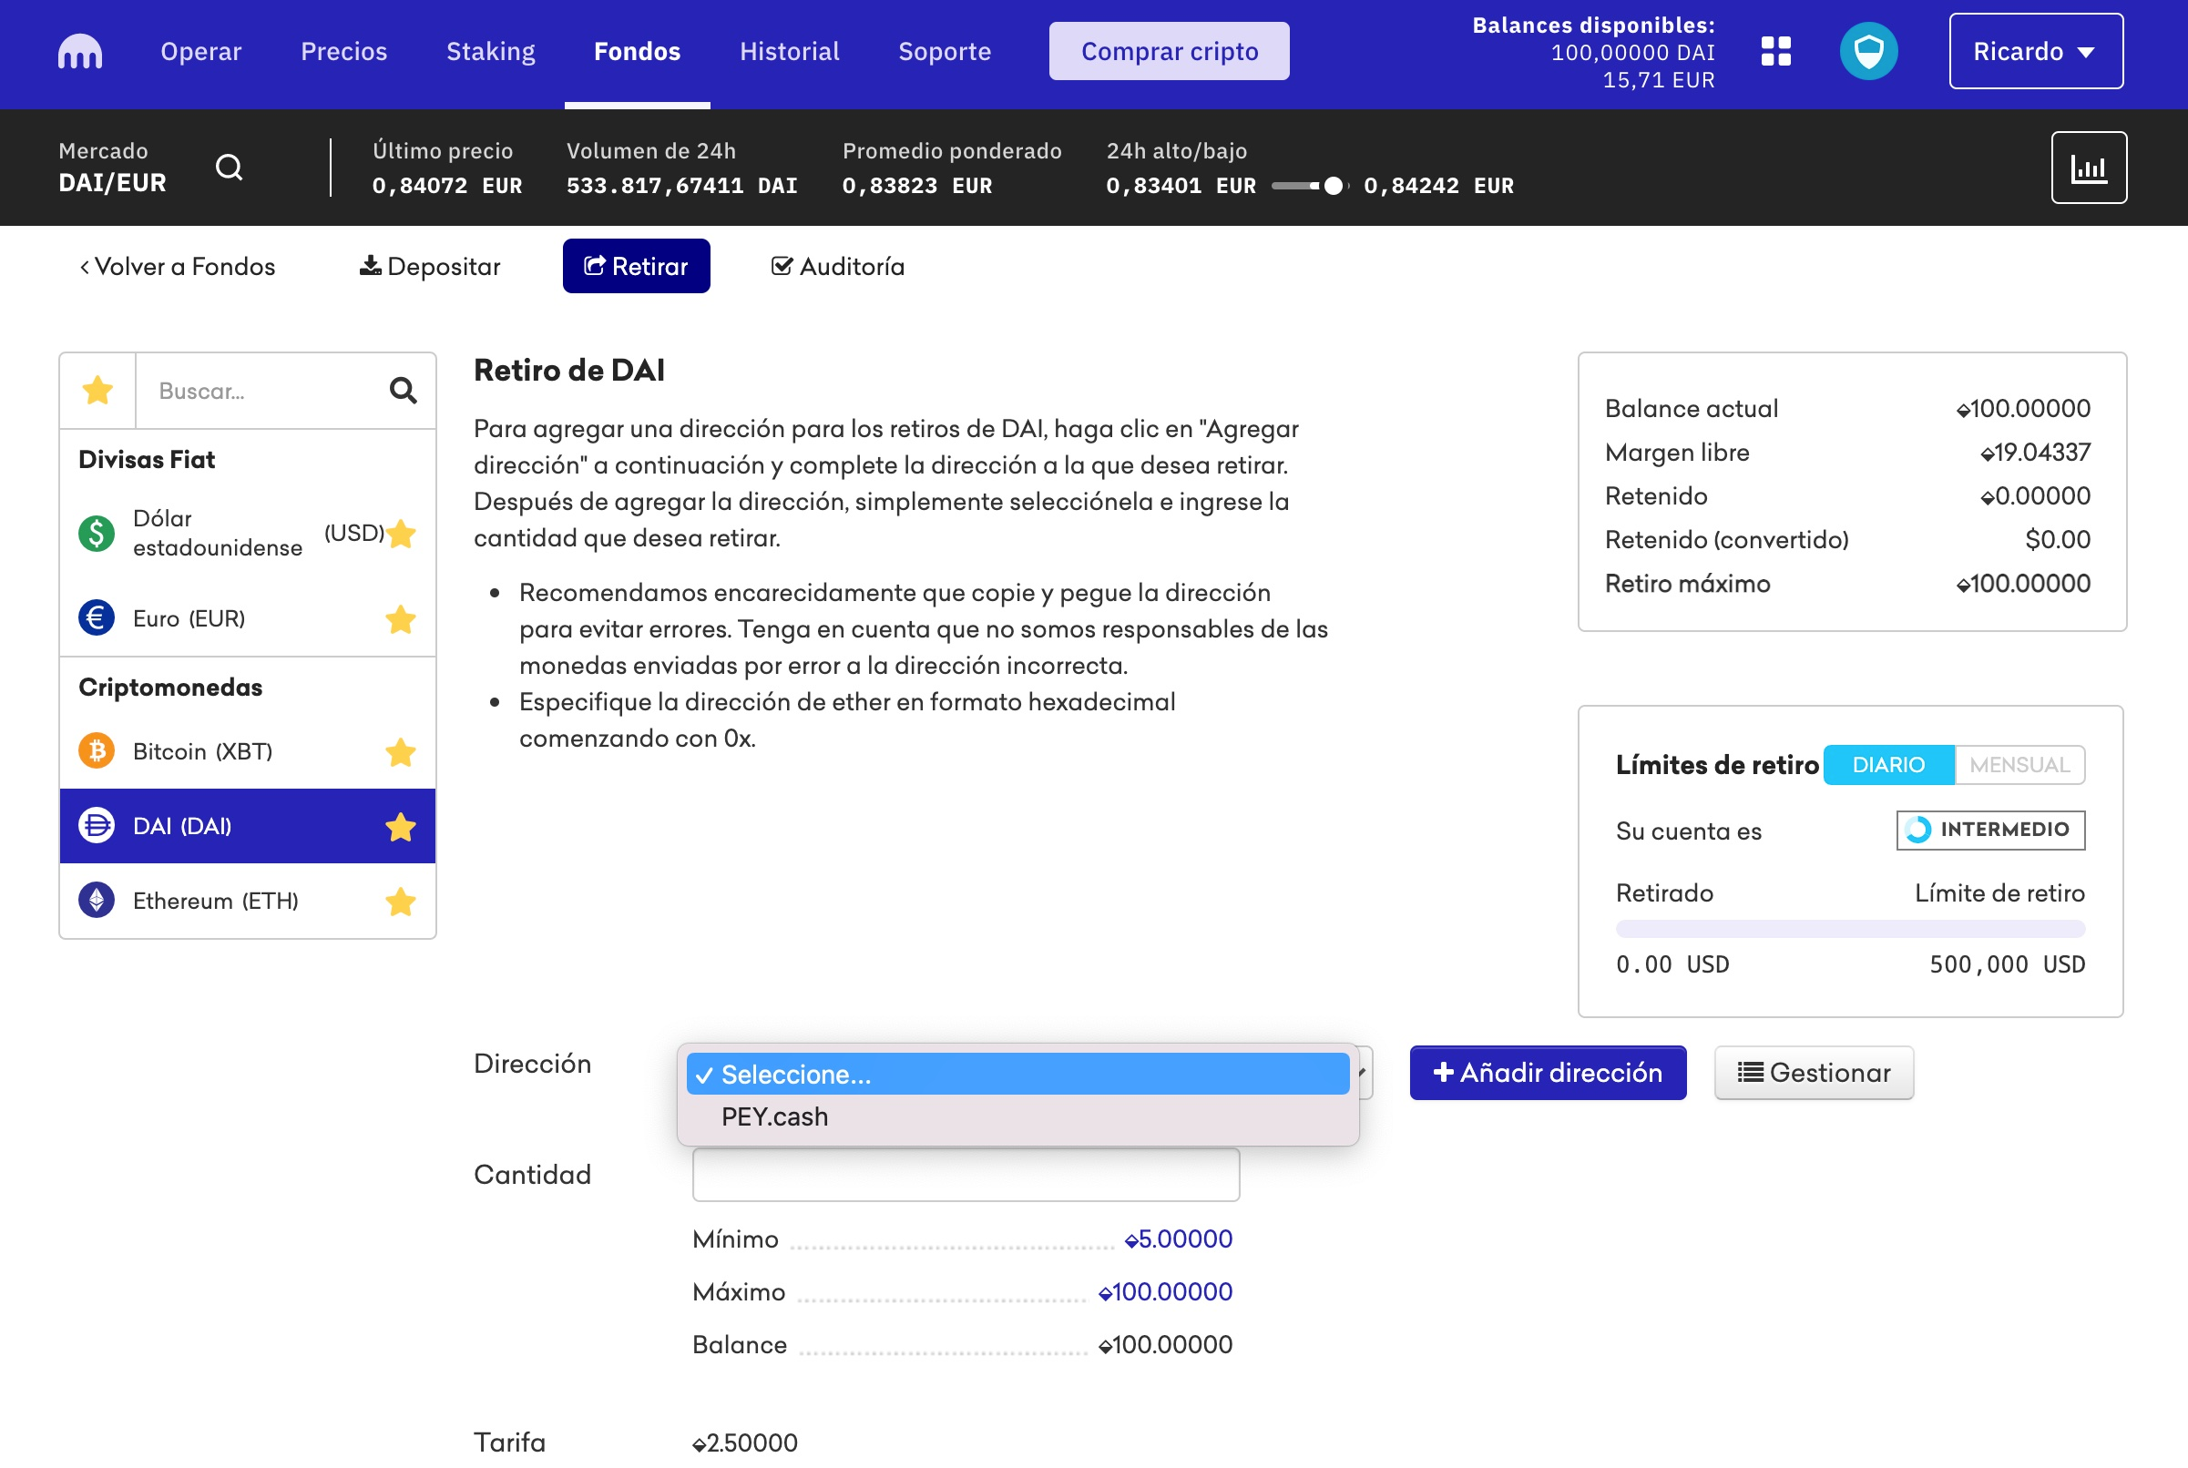Toggle favorite star for Ethereum (ETH)

401,902
